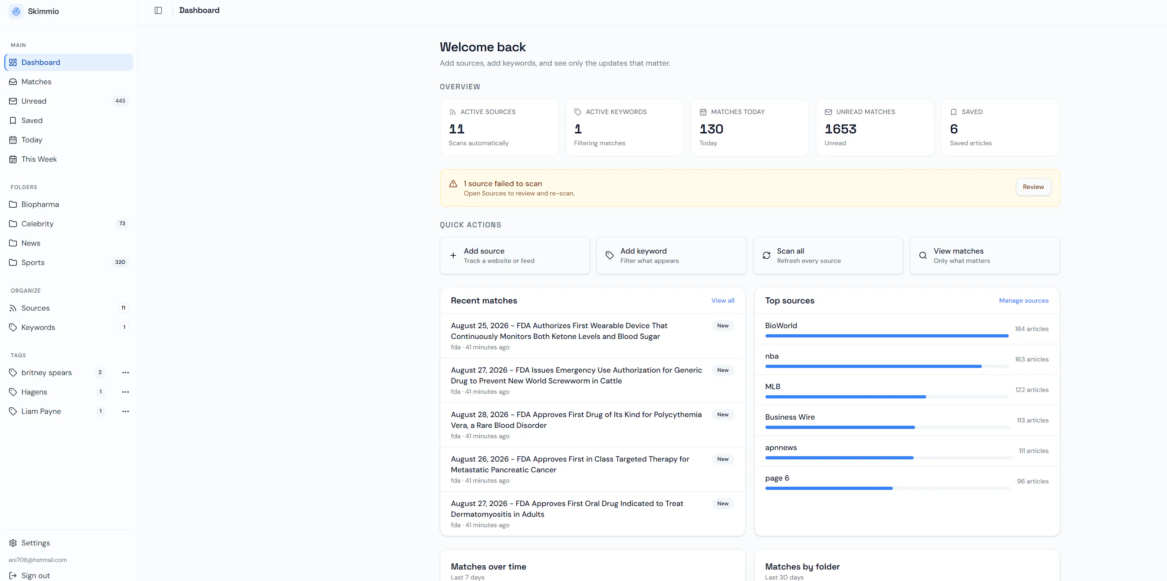Click the Today calendar icon in sidebar
The height and width of the screenshot is (581, 1167).
13,140
